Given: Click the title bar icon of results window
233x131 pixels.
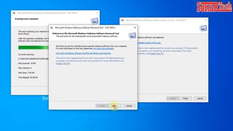Looking at the screenshot, I should tap(122, 20).
